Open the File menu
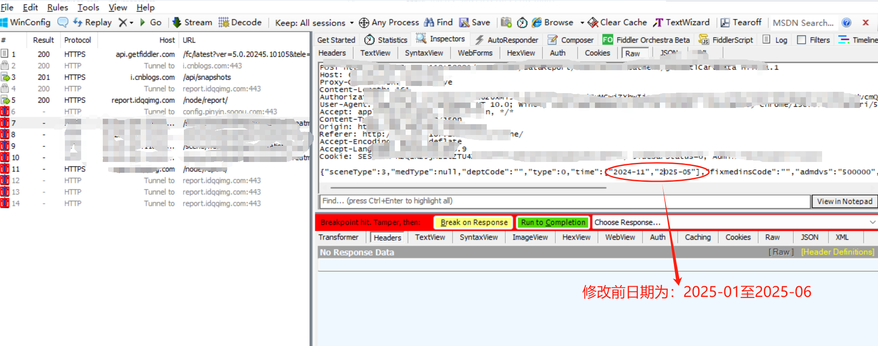 tap(7, 7)
